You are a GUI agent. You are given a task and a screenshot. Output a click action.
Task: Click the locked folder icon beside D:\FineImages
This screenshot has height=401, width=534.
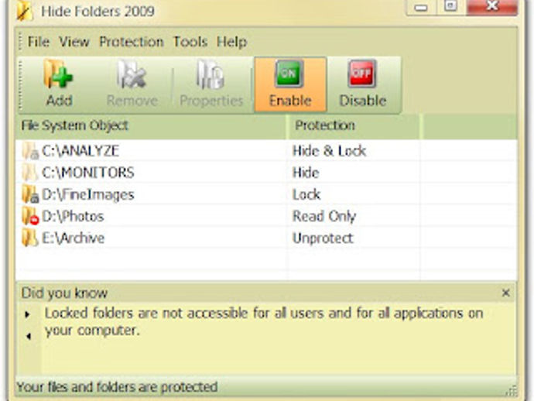pos(30,194)
